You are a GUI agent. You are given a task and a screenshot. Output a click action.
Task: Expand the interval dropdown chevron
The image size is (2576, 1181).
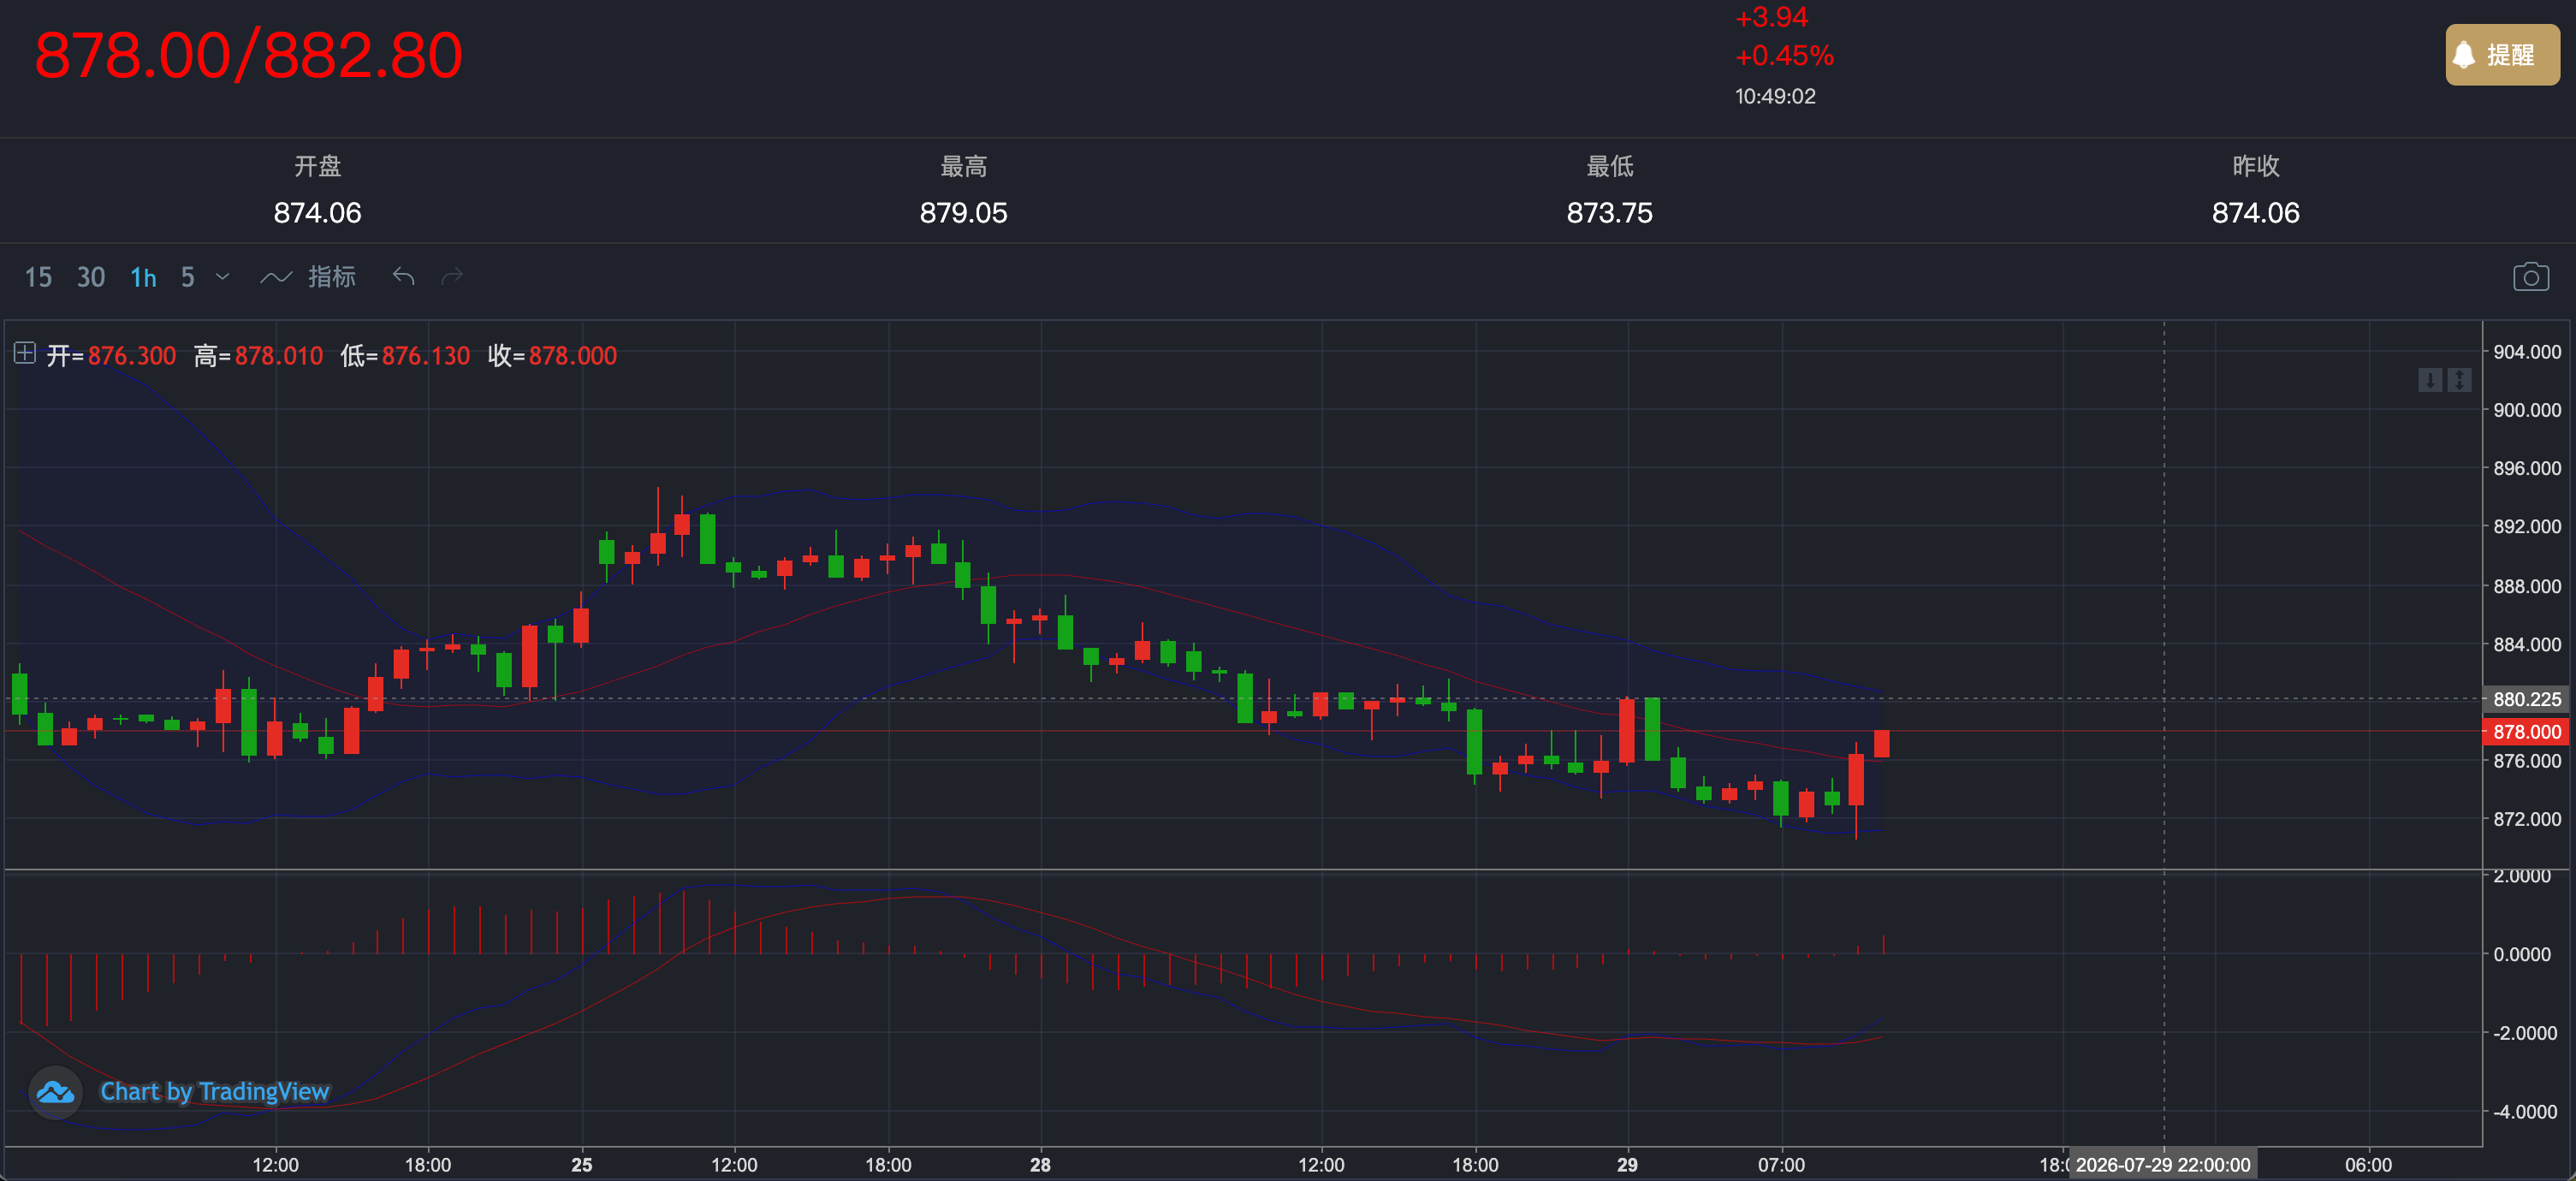[x=223, y=277]
